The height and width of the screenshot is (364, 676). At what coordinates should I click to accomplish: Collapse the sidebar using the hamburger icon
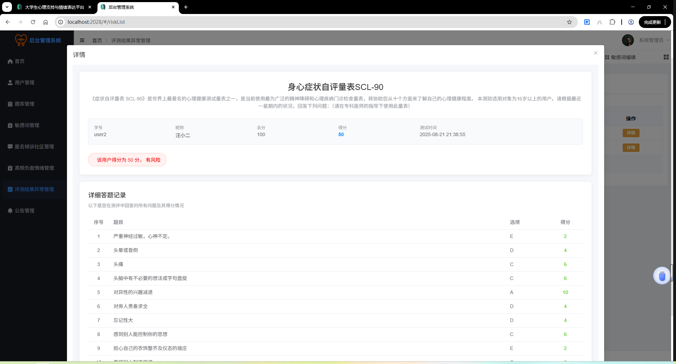82,40
